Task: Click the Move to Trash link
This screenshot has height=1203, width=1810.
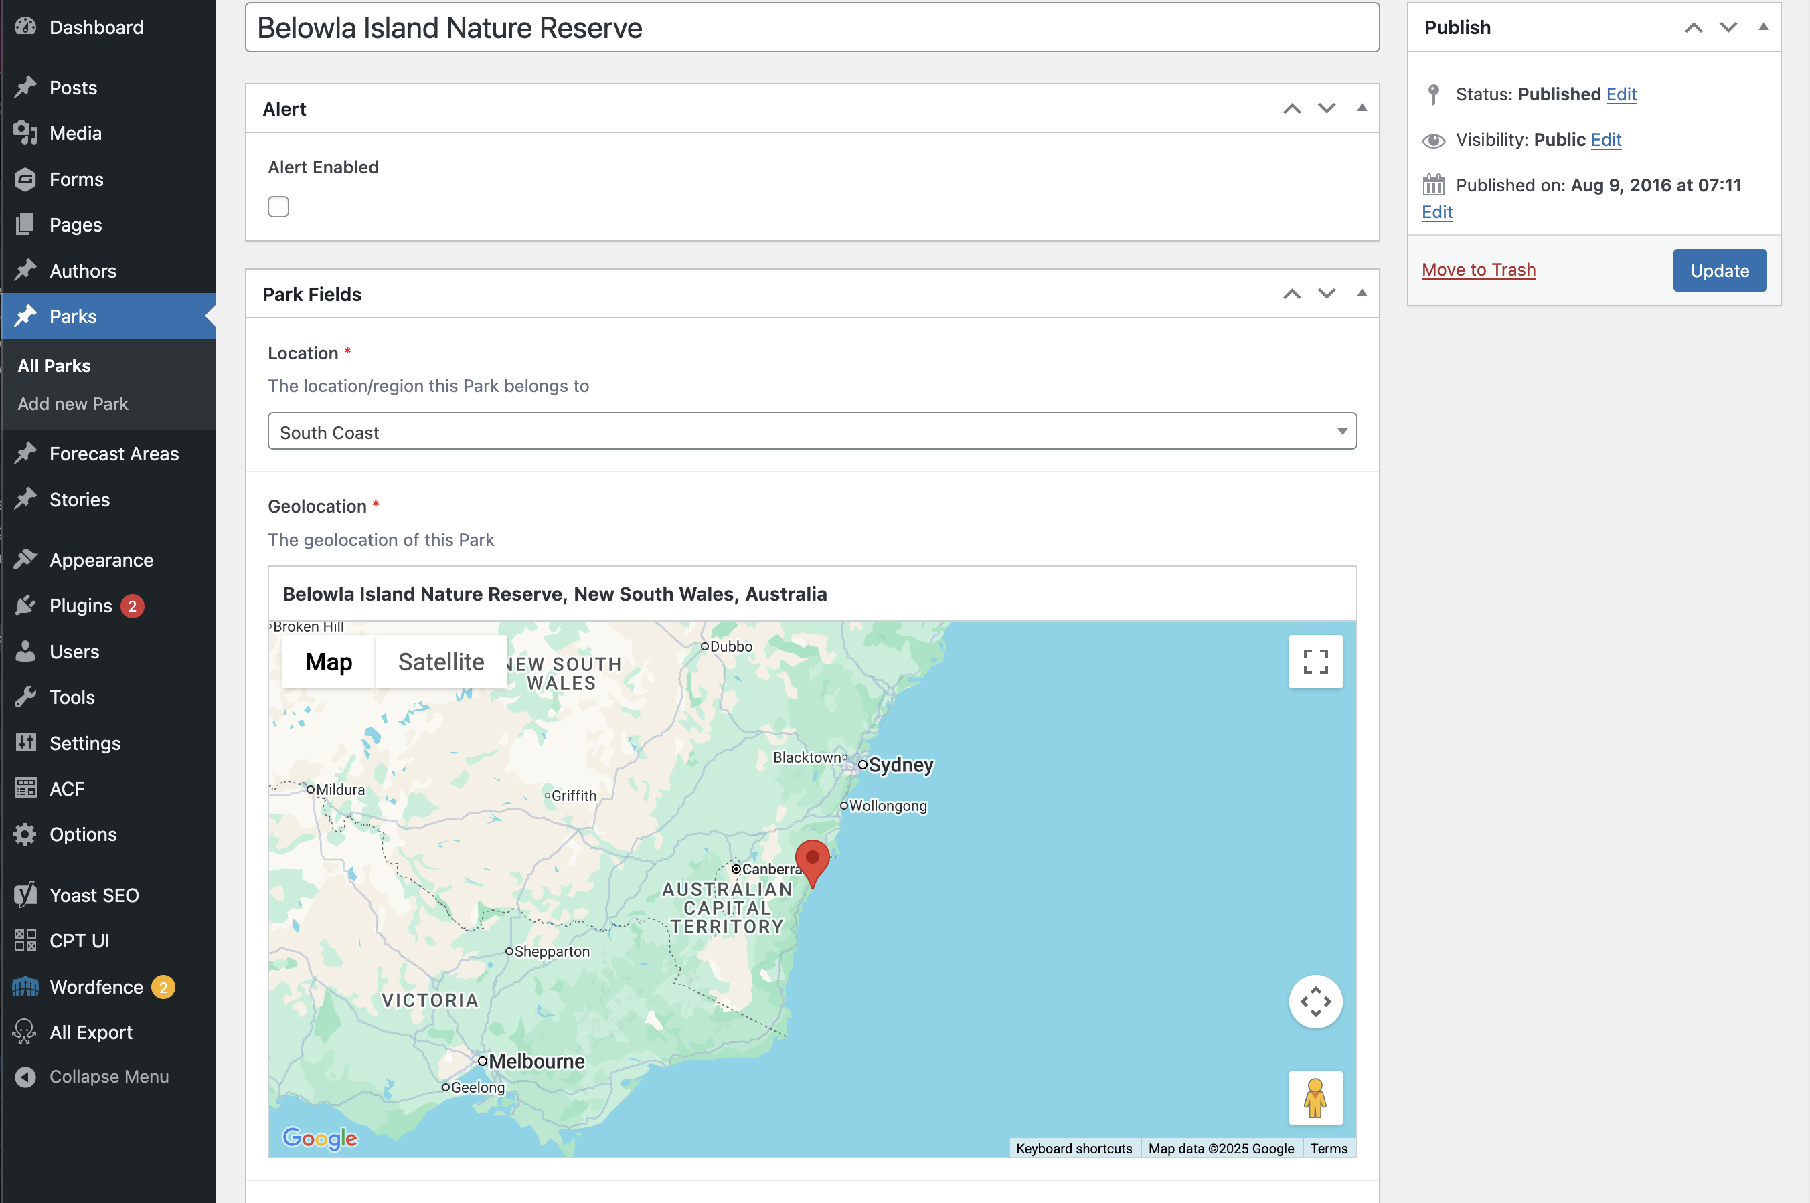Action: pyautogui.click(x=1477, y=269)
